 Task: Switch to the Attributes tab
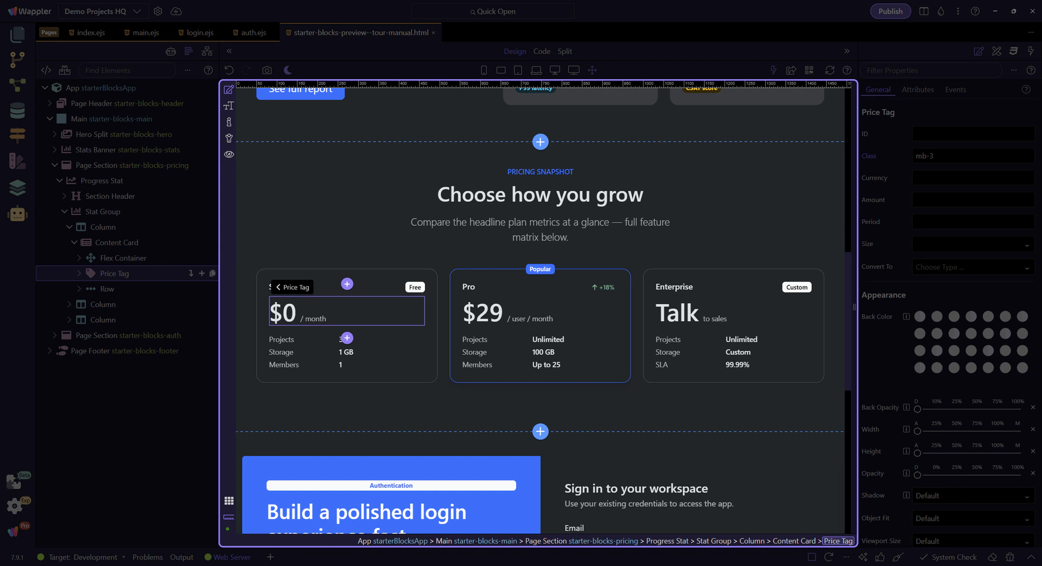coord(917,90)
